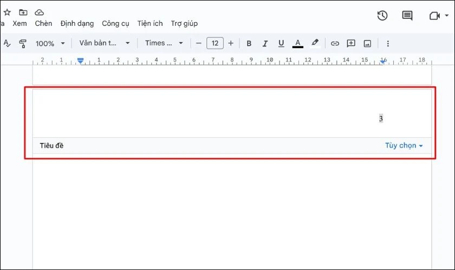The width and height of the screenshot is (455, 270).
Task: Click the left indent marker on ruler
Action: tap(80, 61)
